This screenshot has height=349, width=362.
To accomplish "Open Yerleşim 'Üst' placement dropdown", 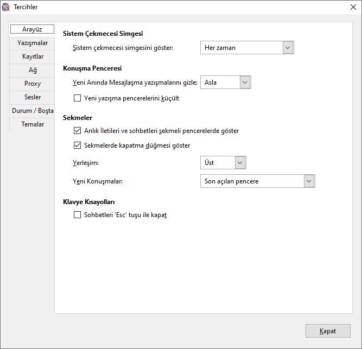I will [223, 163].
